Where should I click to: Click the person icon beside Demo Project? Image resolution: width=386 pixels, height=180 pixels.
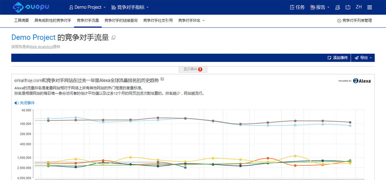coord(71,7)
